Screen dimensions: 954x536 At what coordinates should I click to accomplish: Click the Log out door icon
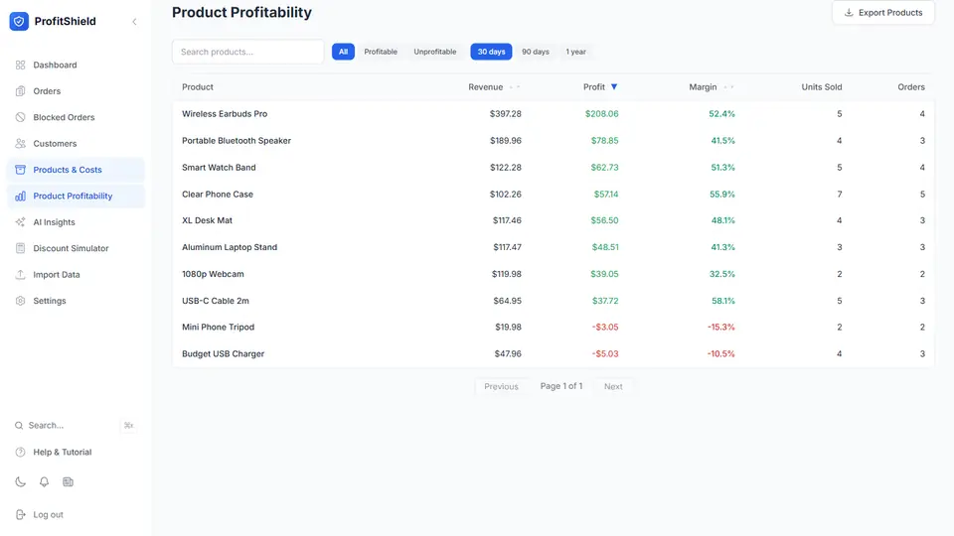(x=20, y=515)
